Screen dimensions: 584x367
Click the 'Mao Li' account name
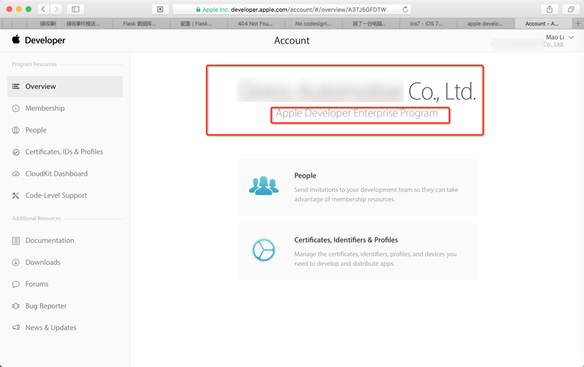click(555, 37)
